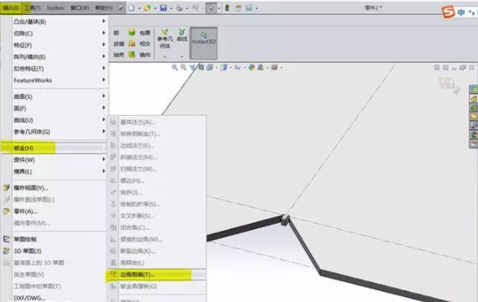Open the dropdown arrow beside the Save icon
The image size is (478, 302).
point(171,8)
